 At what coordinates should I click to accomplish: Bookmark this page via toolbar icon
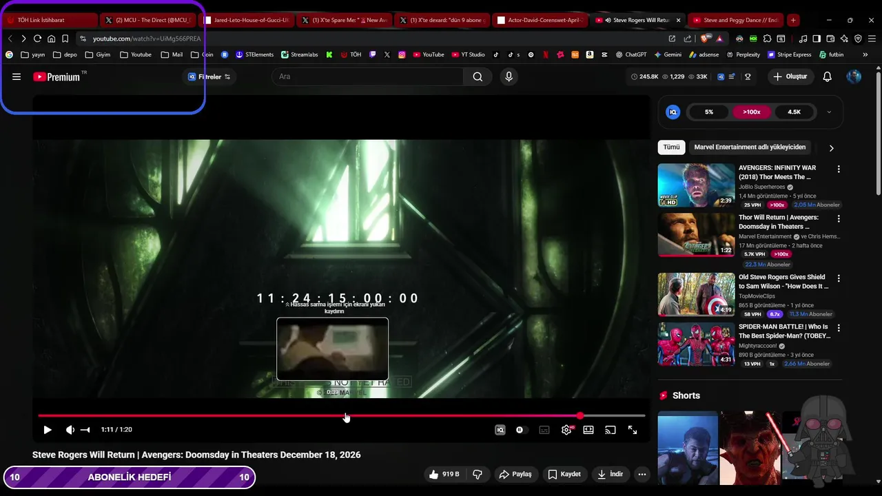(65, 39)
